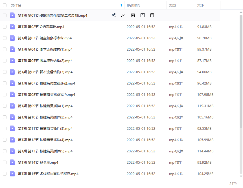Click the vertical scrollbar of the file list
This screenshot has width=243, height=188.
[241, 71]
